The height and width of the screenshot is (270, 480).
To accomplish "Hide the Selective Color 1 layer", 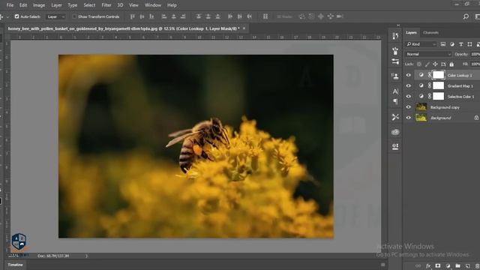I will [x=408, y=97].
